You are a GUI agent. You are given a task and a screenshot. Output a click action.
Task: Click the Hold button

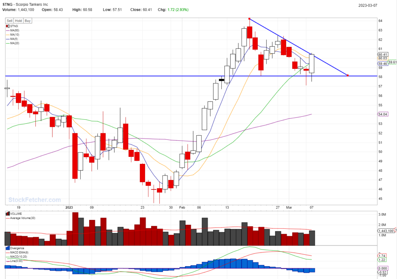coord(18,21)
